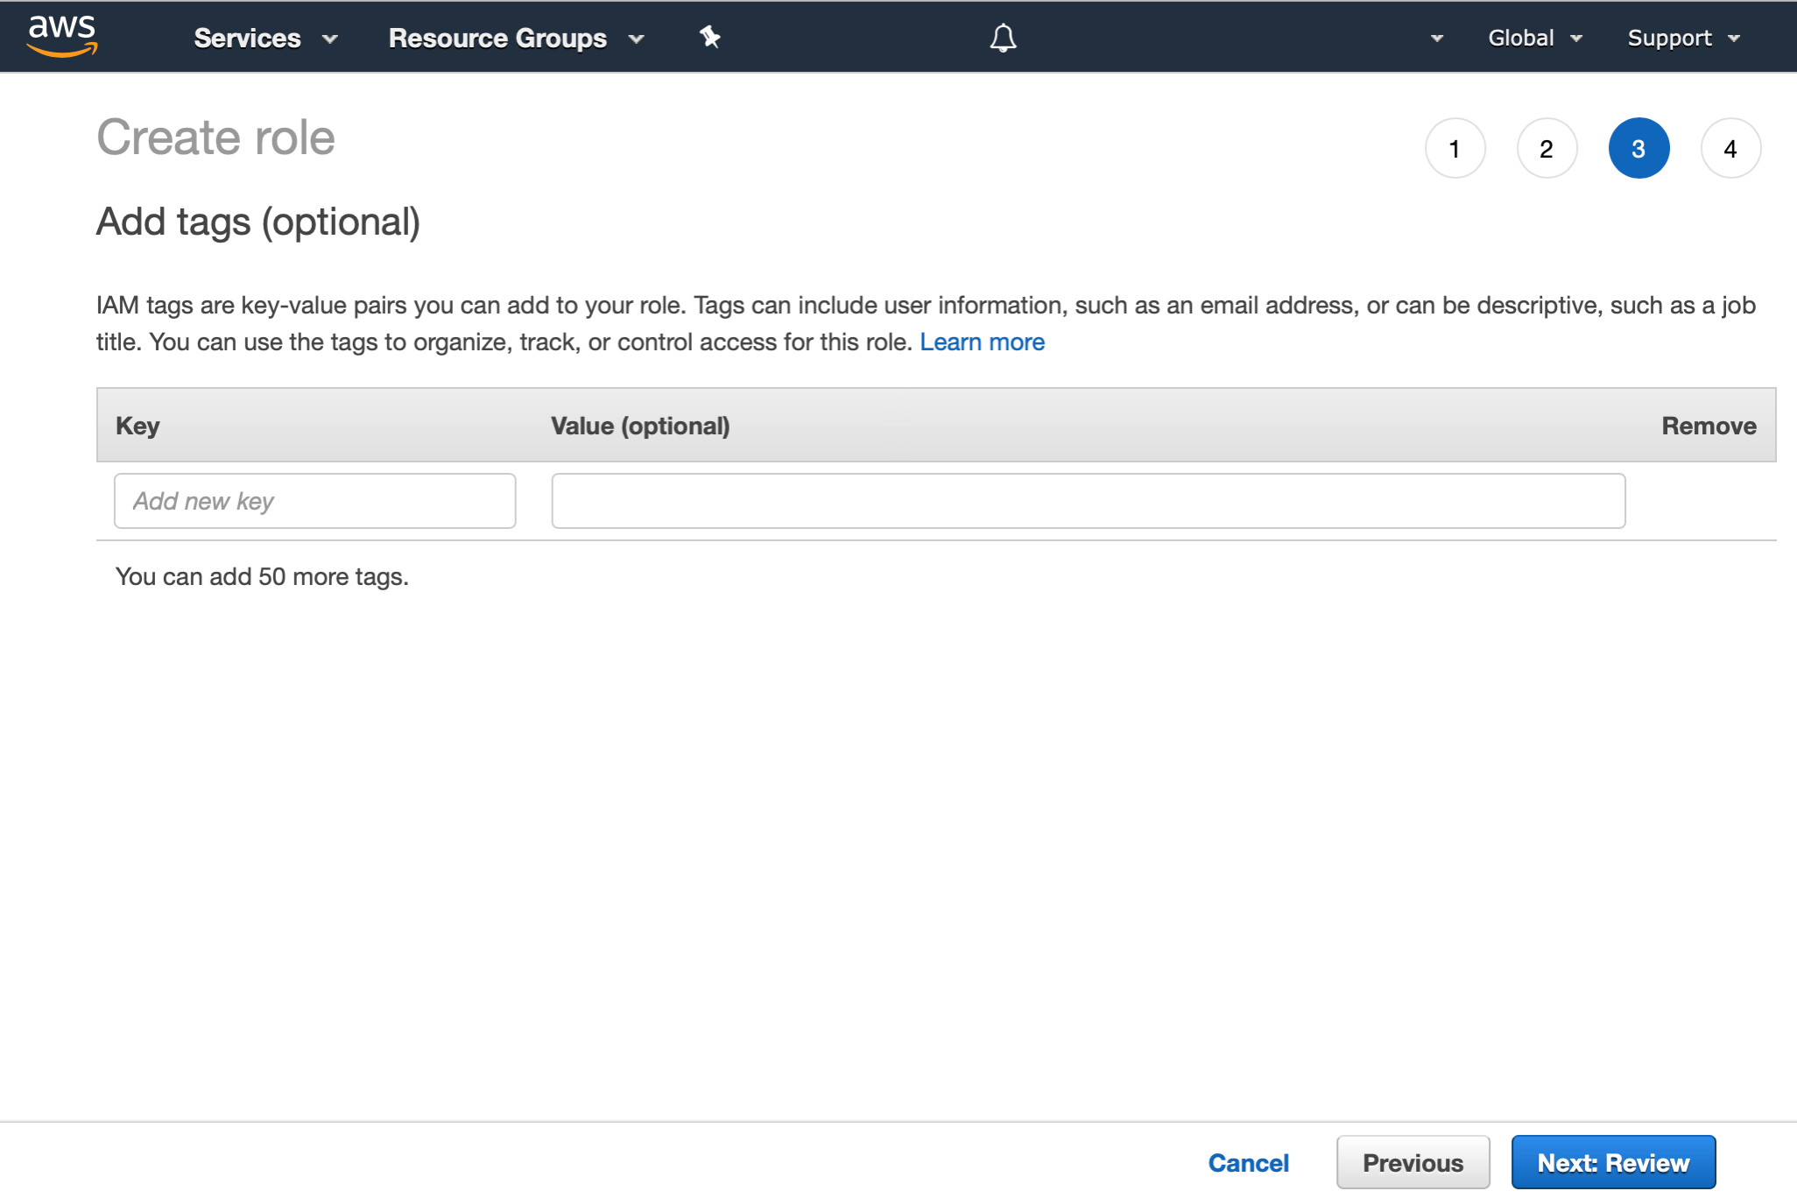Select step 1 in the Create role wizard

tap(1455, 147)
